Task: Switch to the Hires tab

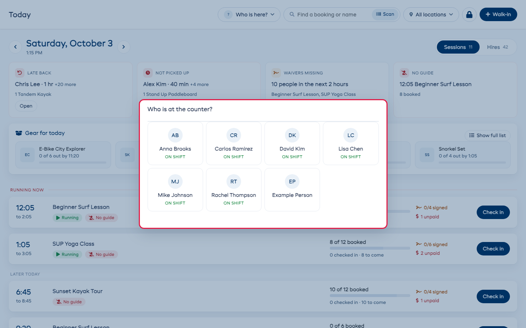Action: coord(498,47)
